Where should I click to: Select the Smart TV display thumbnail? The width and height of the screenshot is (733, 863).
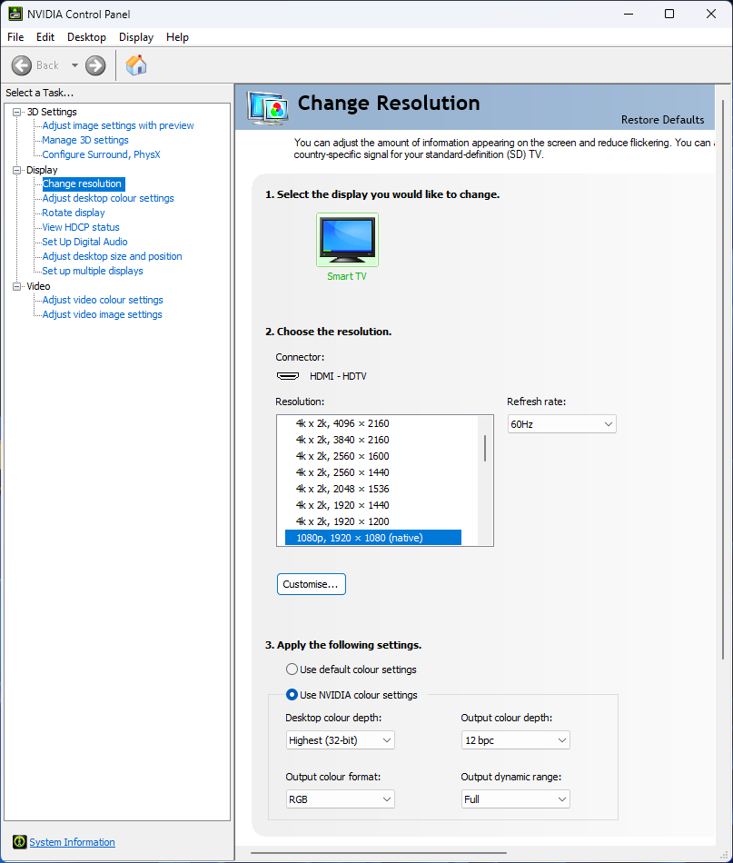click(347, 240)
